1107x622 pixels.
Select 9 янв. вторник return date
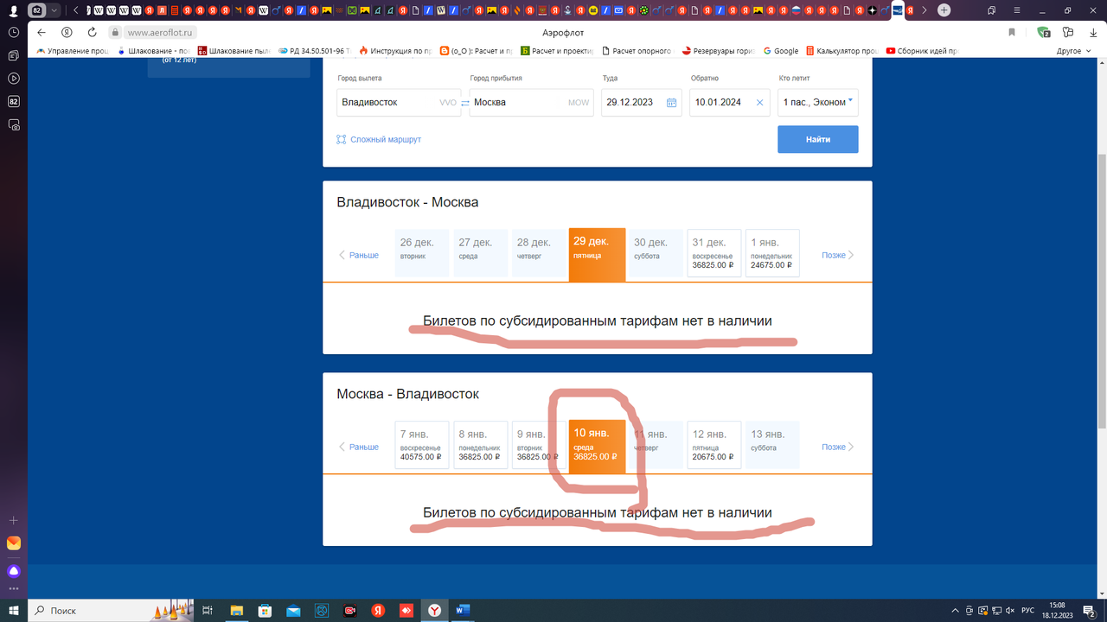point(539,445)
